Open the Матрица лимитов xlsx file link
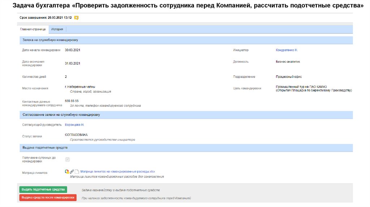 117,172
